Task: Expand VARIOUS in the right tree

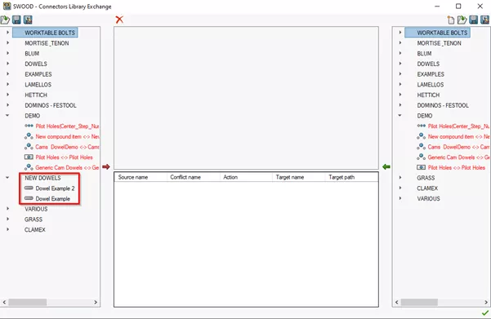Action: [x=399, y=198]
